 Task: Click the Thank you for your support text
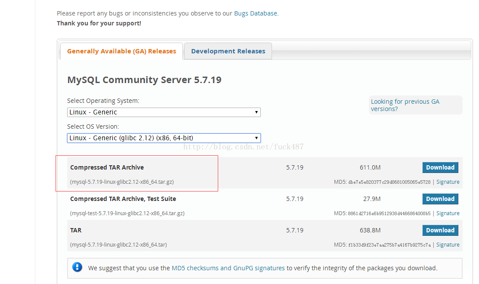click(x=99, y=24)
